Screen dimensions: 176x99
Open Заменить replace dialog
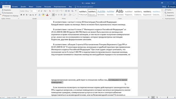click(169, 13)
